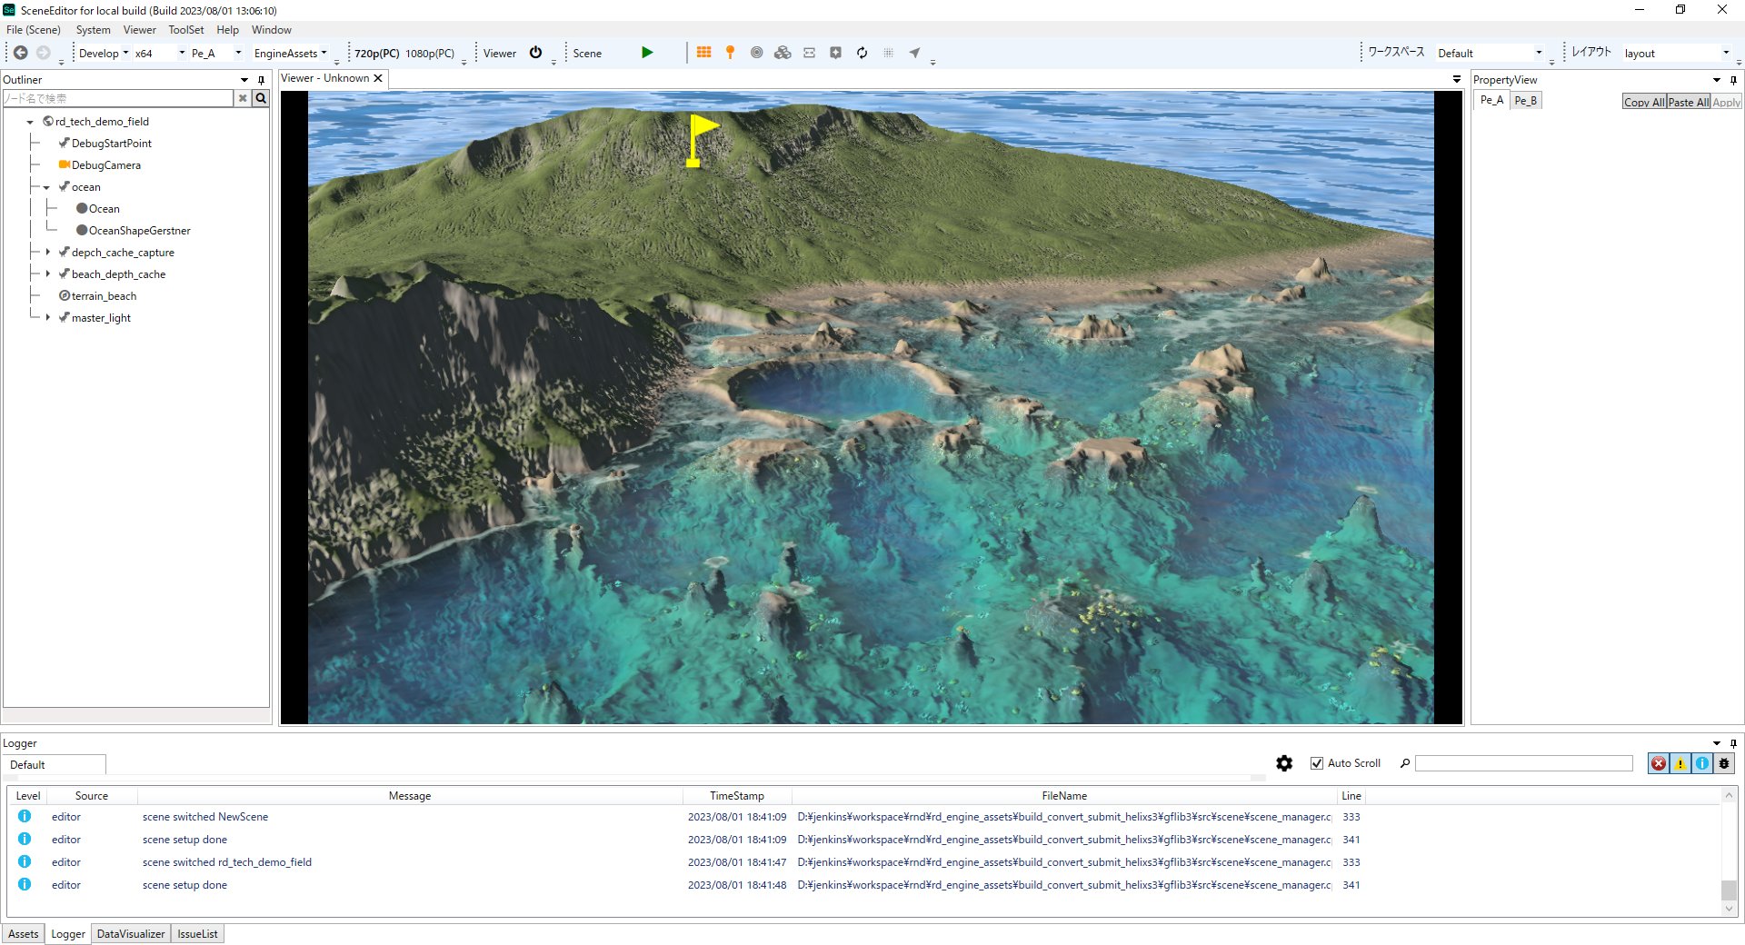Collapse the ocean tree node
Screen dimensions: 1745x945
point(46,187)
